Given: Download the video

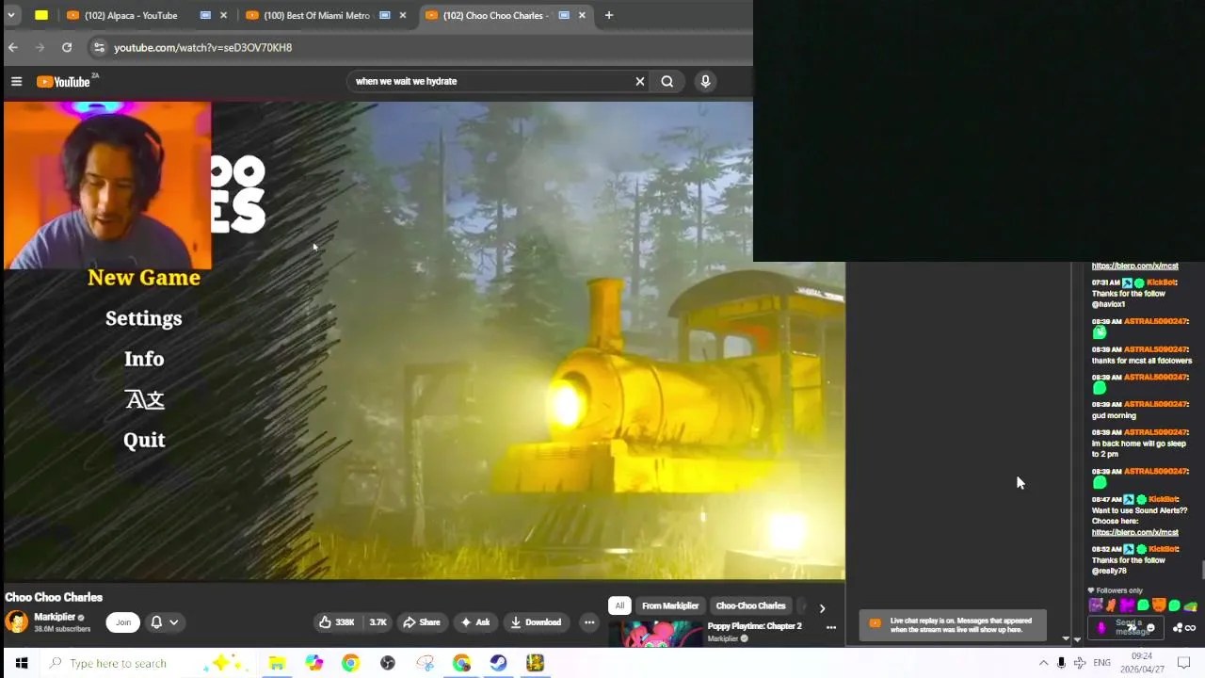Looking at the screenshot, I should (x=536, y=622).
